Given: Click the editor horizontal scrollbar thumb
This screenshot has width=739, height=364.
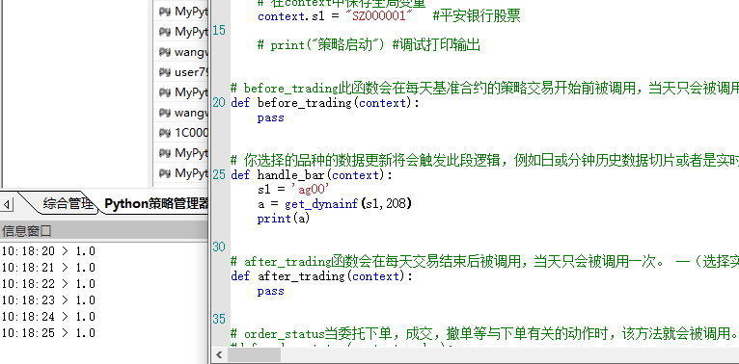Looking at the screenshot, I should 255,355.
